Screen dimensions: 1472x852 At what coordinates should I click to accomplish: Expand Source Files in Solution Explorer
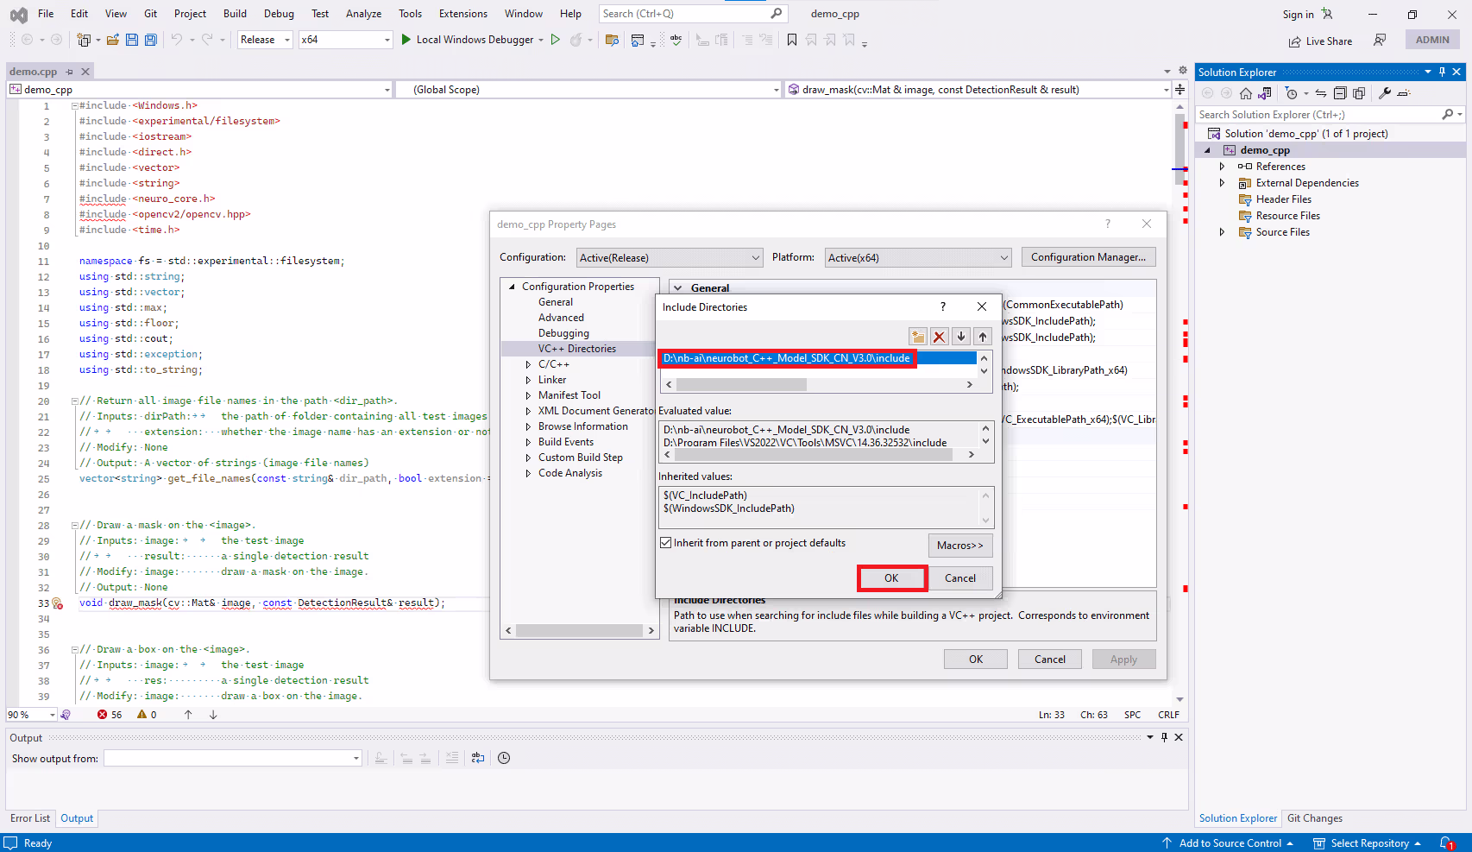[1222, 232]
